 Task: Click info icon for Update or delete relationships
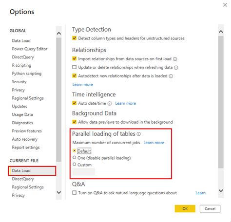tap(176, 68)
